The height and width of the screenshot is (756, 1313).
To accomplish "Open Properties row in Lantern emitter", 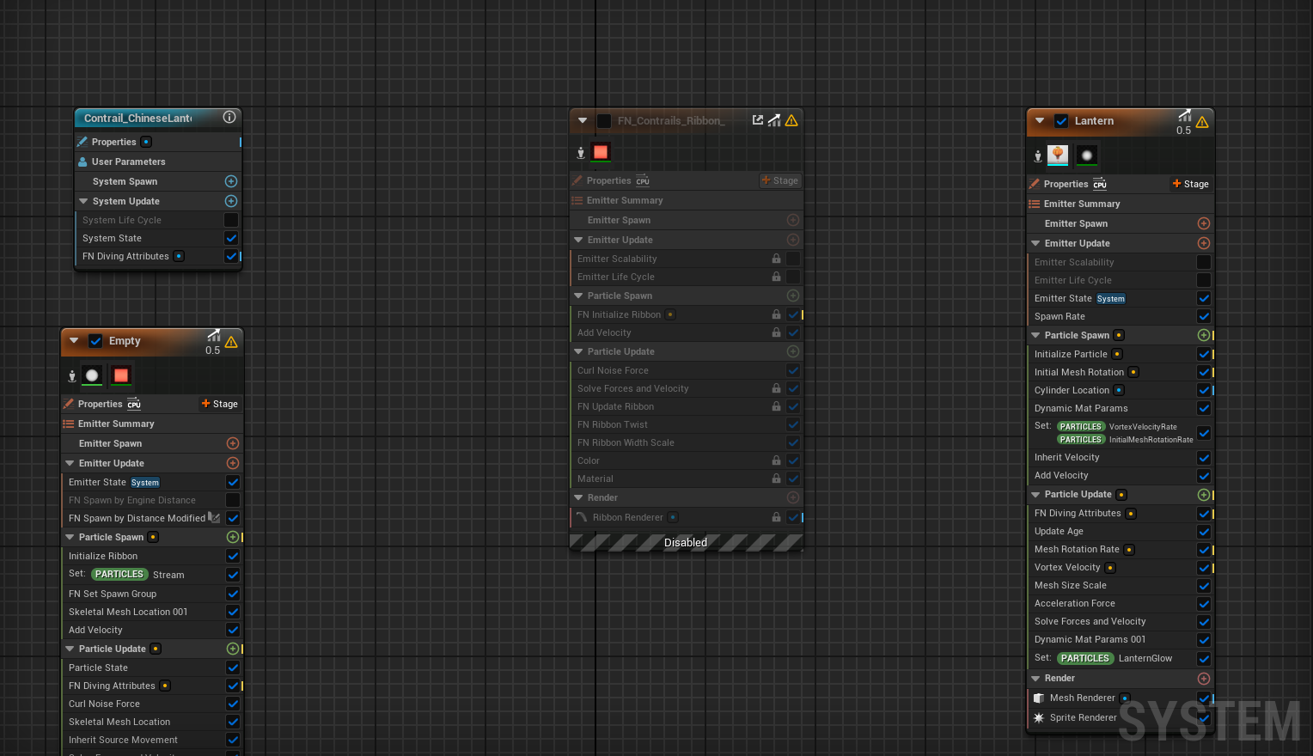I will pyautogui.click(x=1121, y=184).
